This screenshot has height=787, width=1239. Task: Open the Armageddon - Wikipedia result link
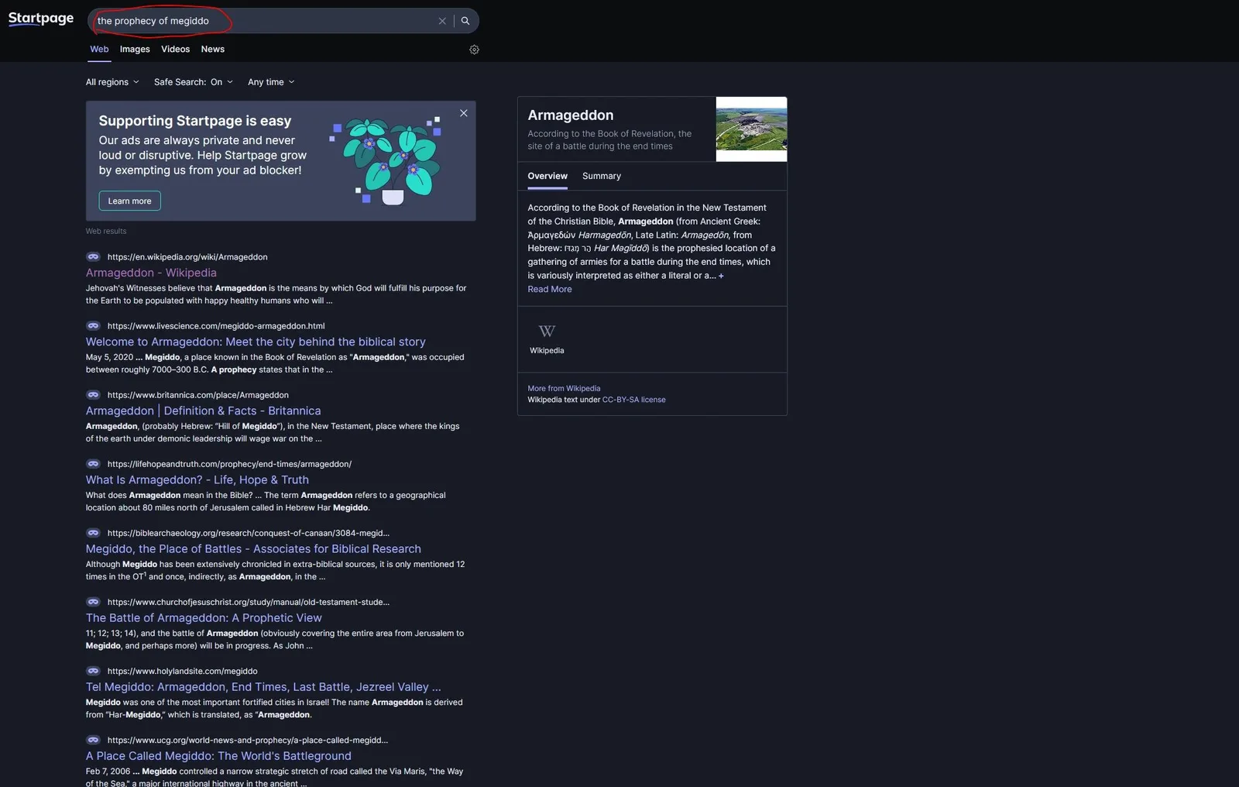coord(151,273)
